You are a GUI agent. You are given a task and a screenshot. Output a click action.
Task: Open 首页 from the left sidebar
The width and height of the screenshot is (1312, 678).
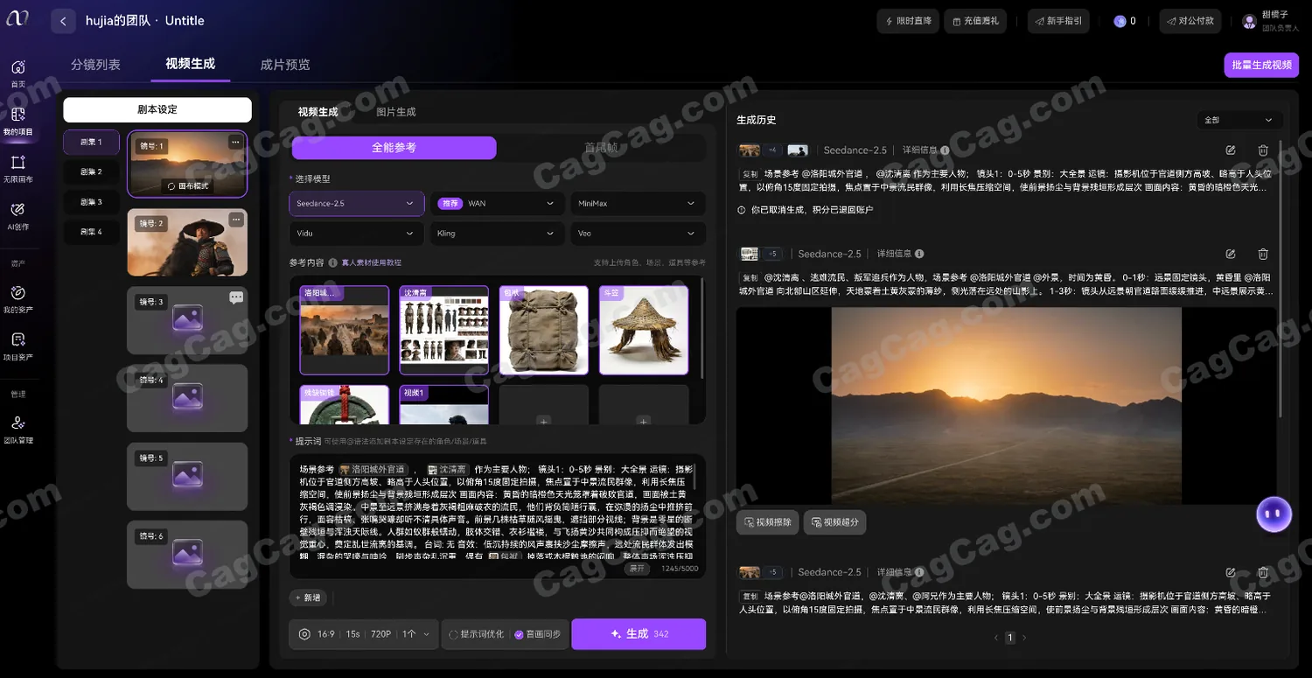point(17,73)
